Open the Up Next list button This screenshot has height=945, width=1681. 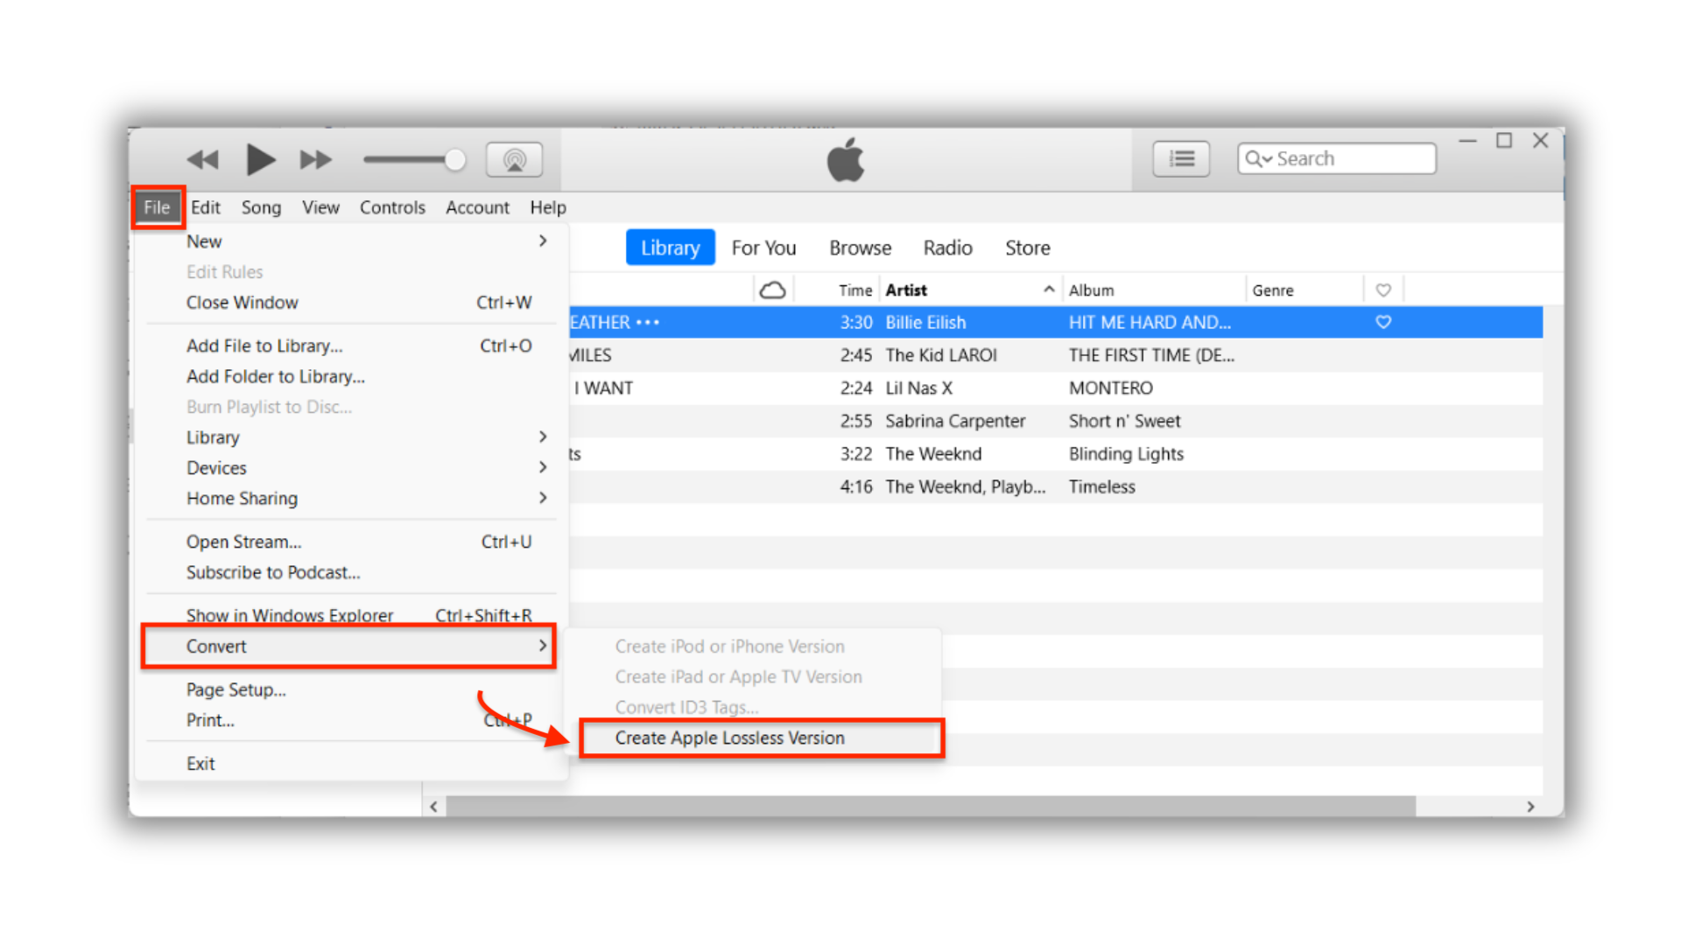point(1181,158)
